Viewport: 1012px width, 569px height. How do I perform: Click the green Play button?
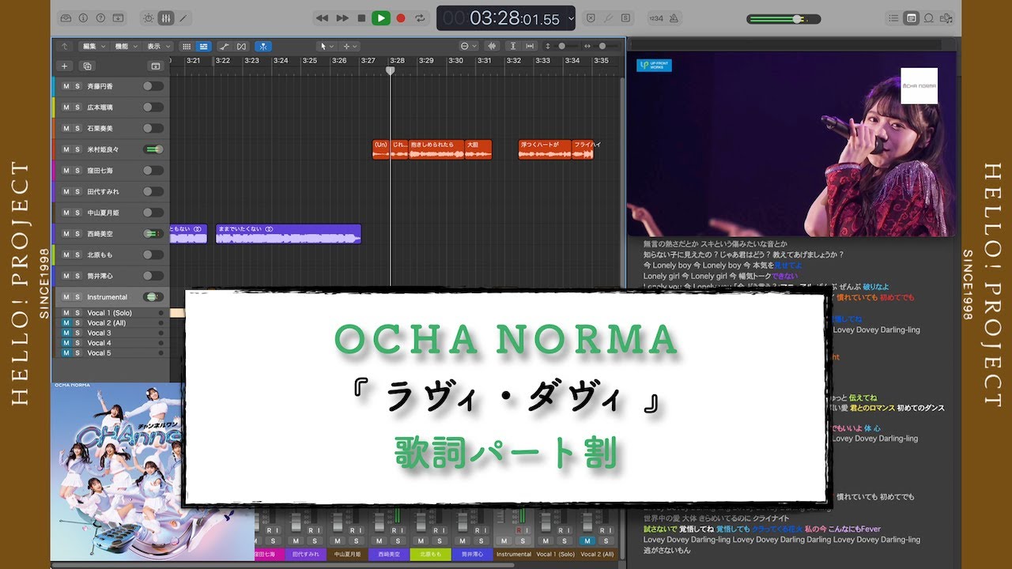coord(380,17)
